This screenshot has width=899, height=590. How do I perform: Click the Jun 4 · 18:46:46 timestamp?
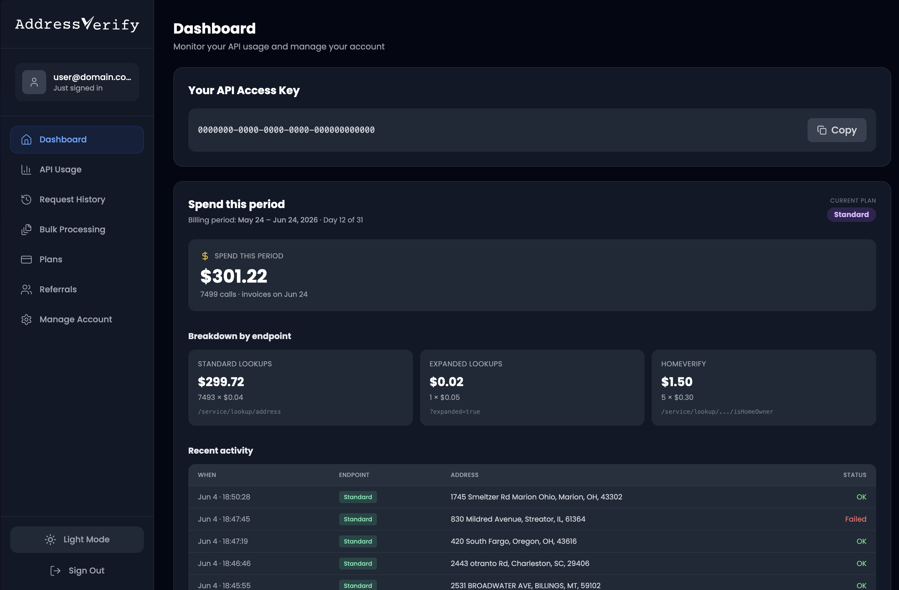224,564
